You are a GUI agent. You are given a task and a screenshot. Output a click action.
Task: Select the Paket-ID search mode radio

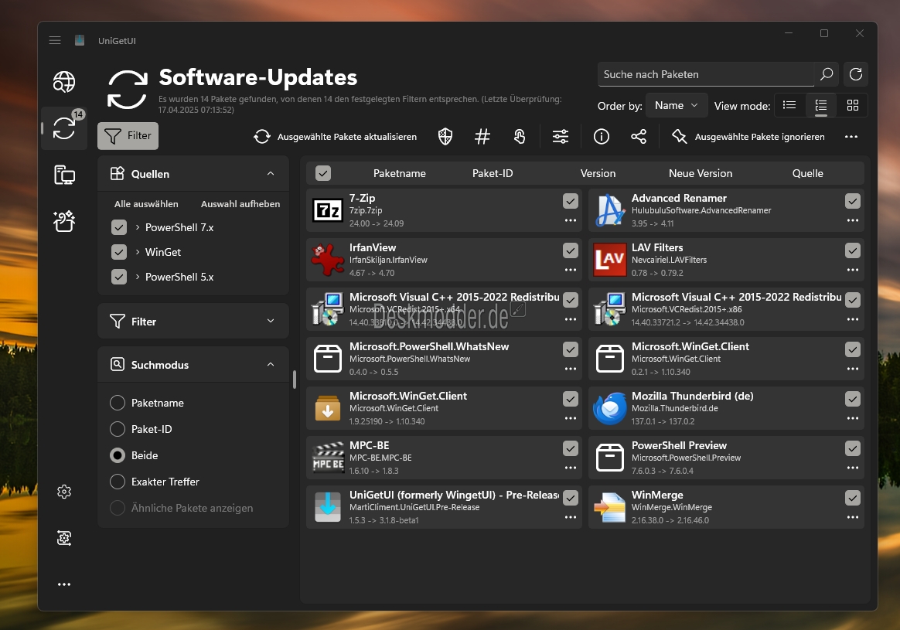tap(117, 429)
